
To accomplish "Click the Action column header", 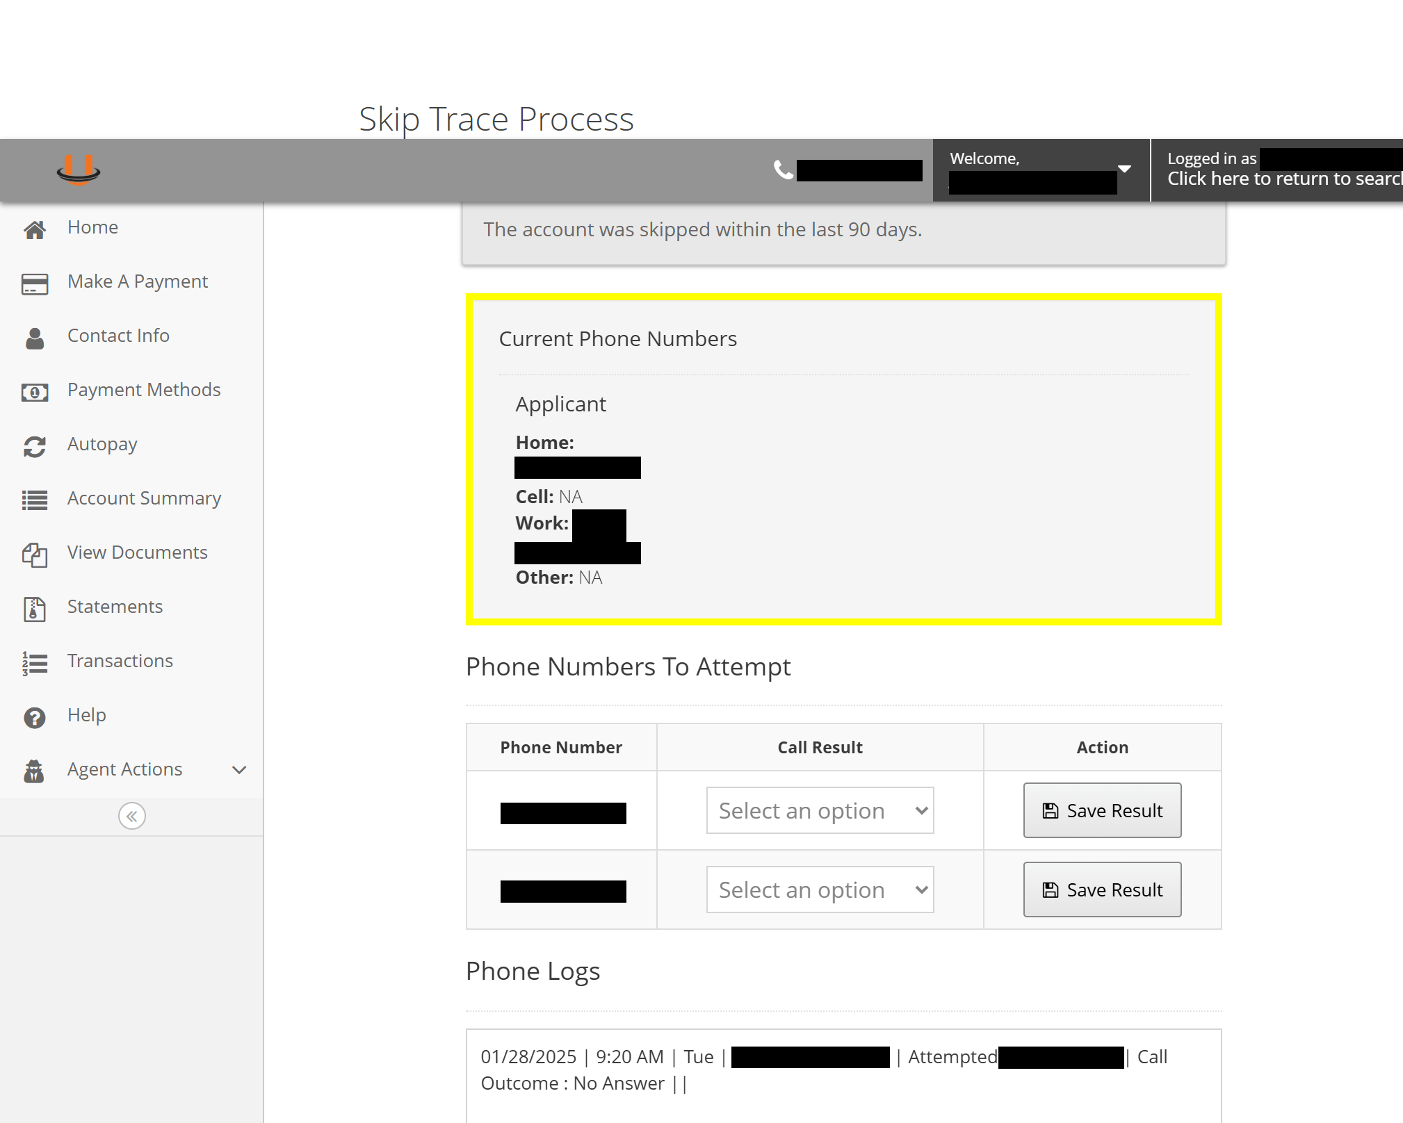I will [1102, 747].
